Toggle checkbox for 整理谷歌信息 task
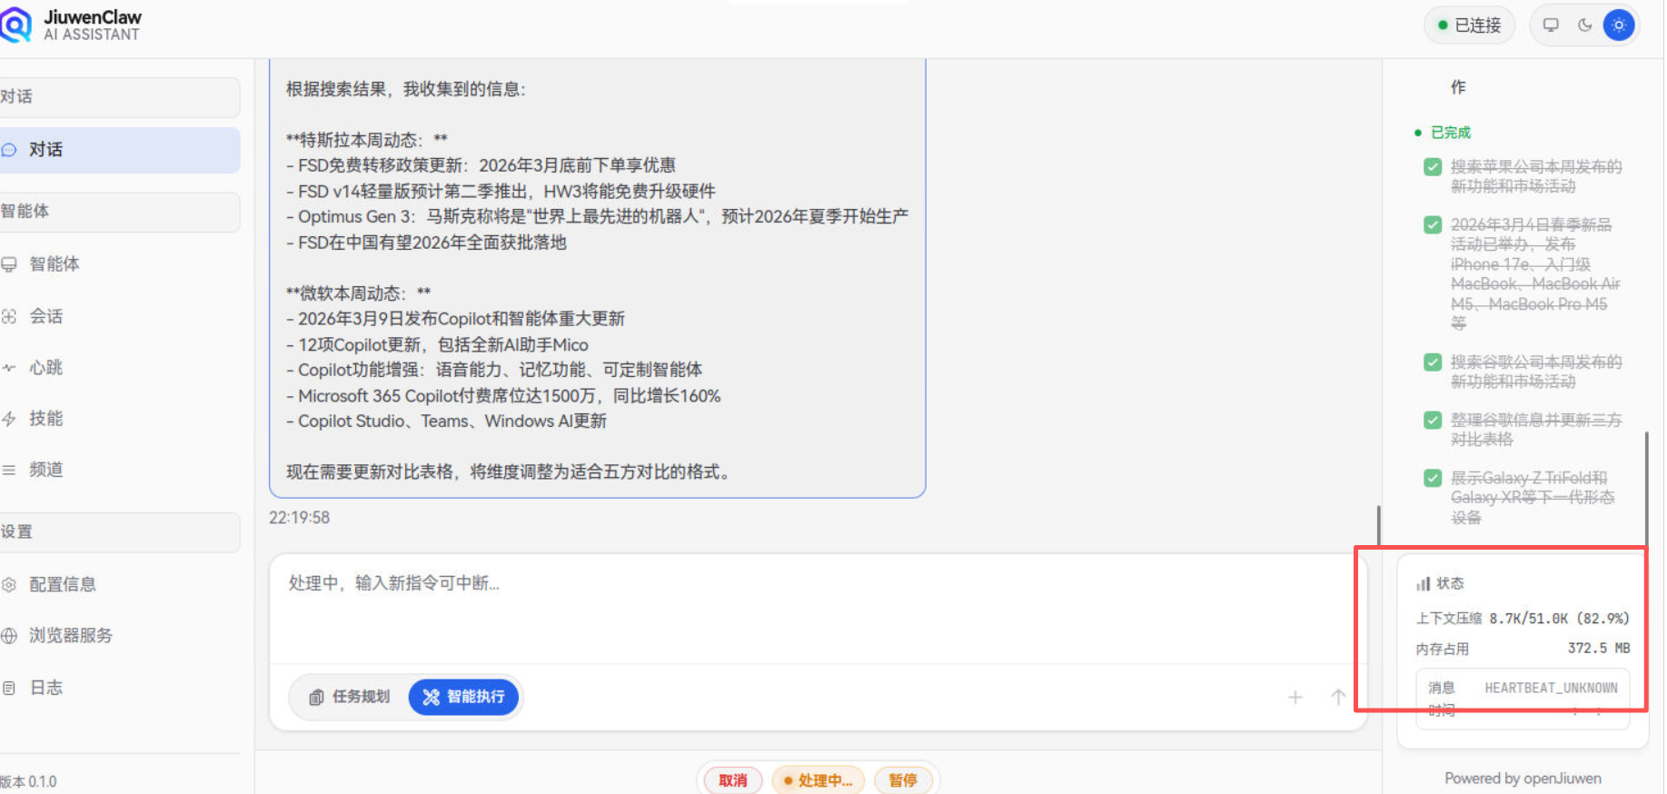 click(1433, 421)
